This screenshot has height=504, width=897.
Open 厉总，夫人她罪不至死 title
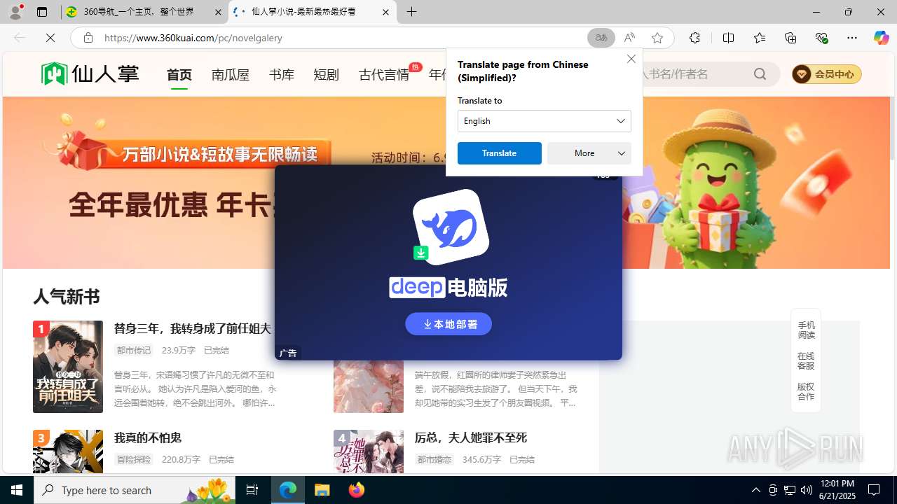point(471,437)
